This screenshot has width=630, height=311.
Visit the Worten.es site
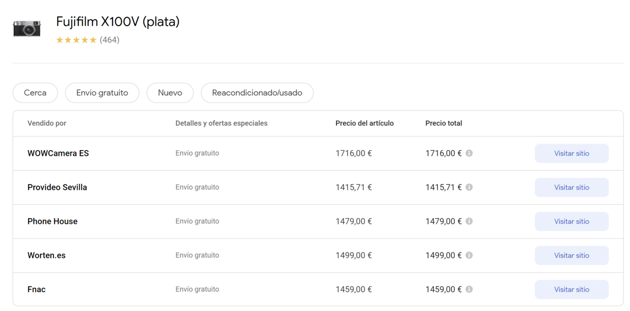(x=572, y=255)
